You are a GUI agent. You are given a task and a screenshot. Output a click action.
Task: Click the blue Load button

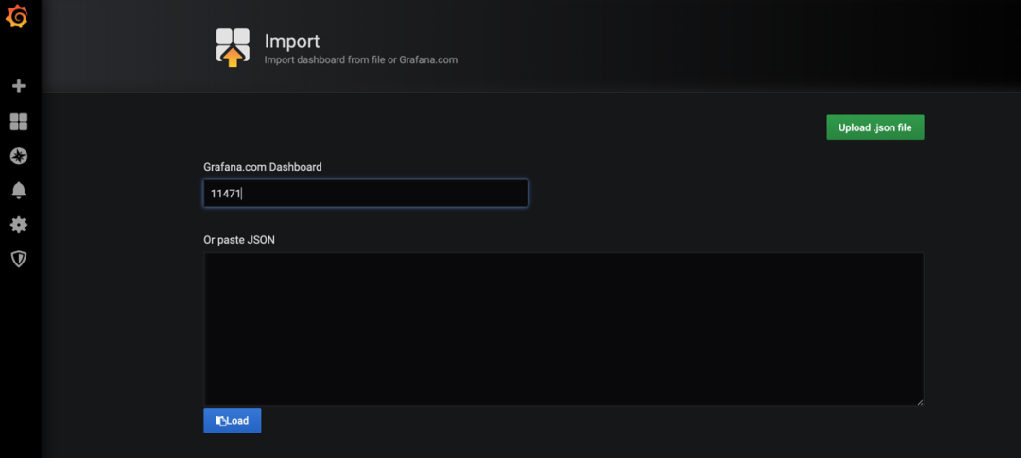233,421
